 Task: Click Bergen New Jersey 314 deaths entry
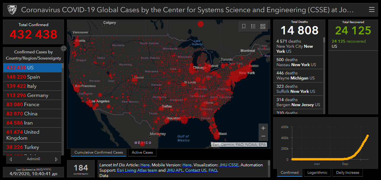(298, 102)
